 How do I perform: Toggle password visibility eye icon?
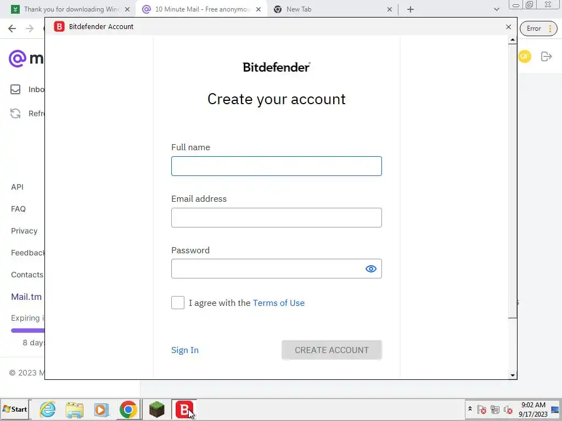click(371, 269)
